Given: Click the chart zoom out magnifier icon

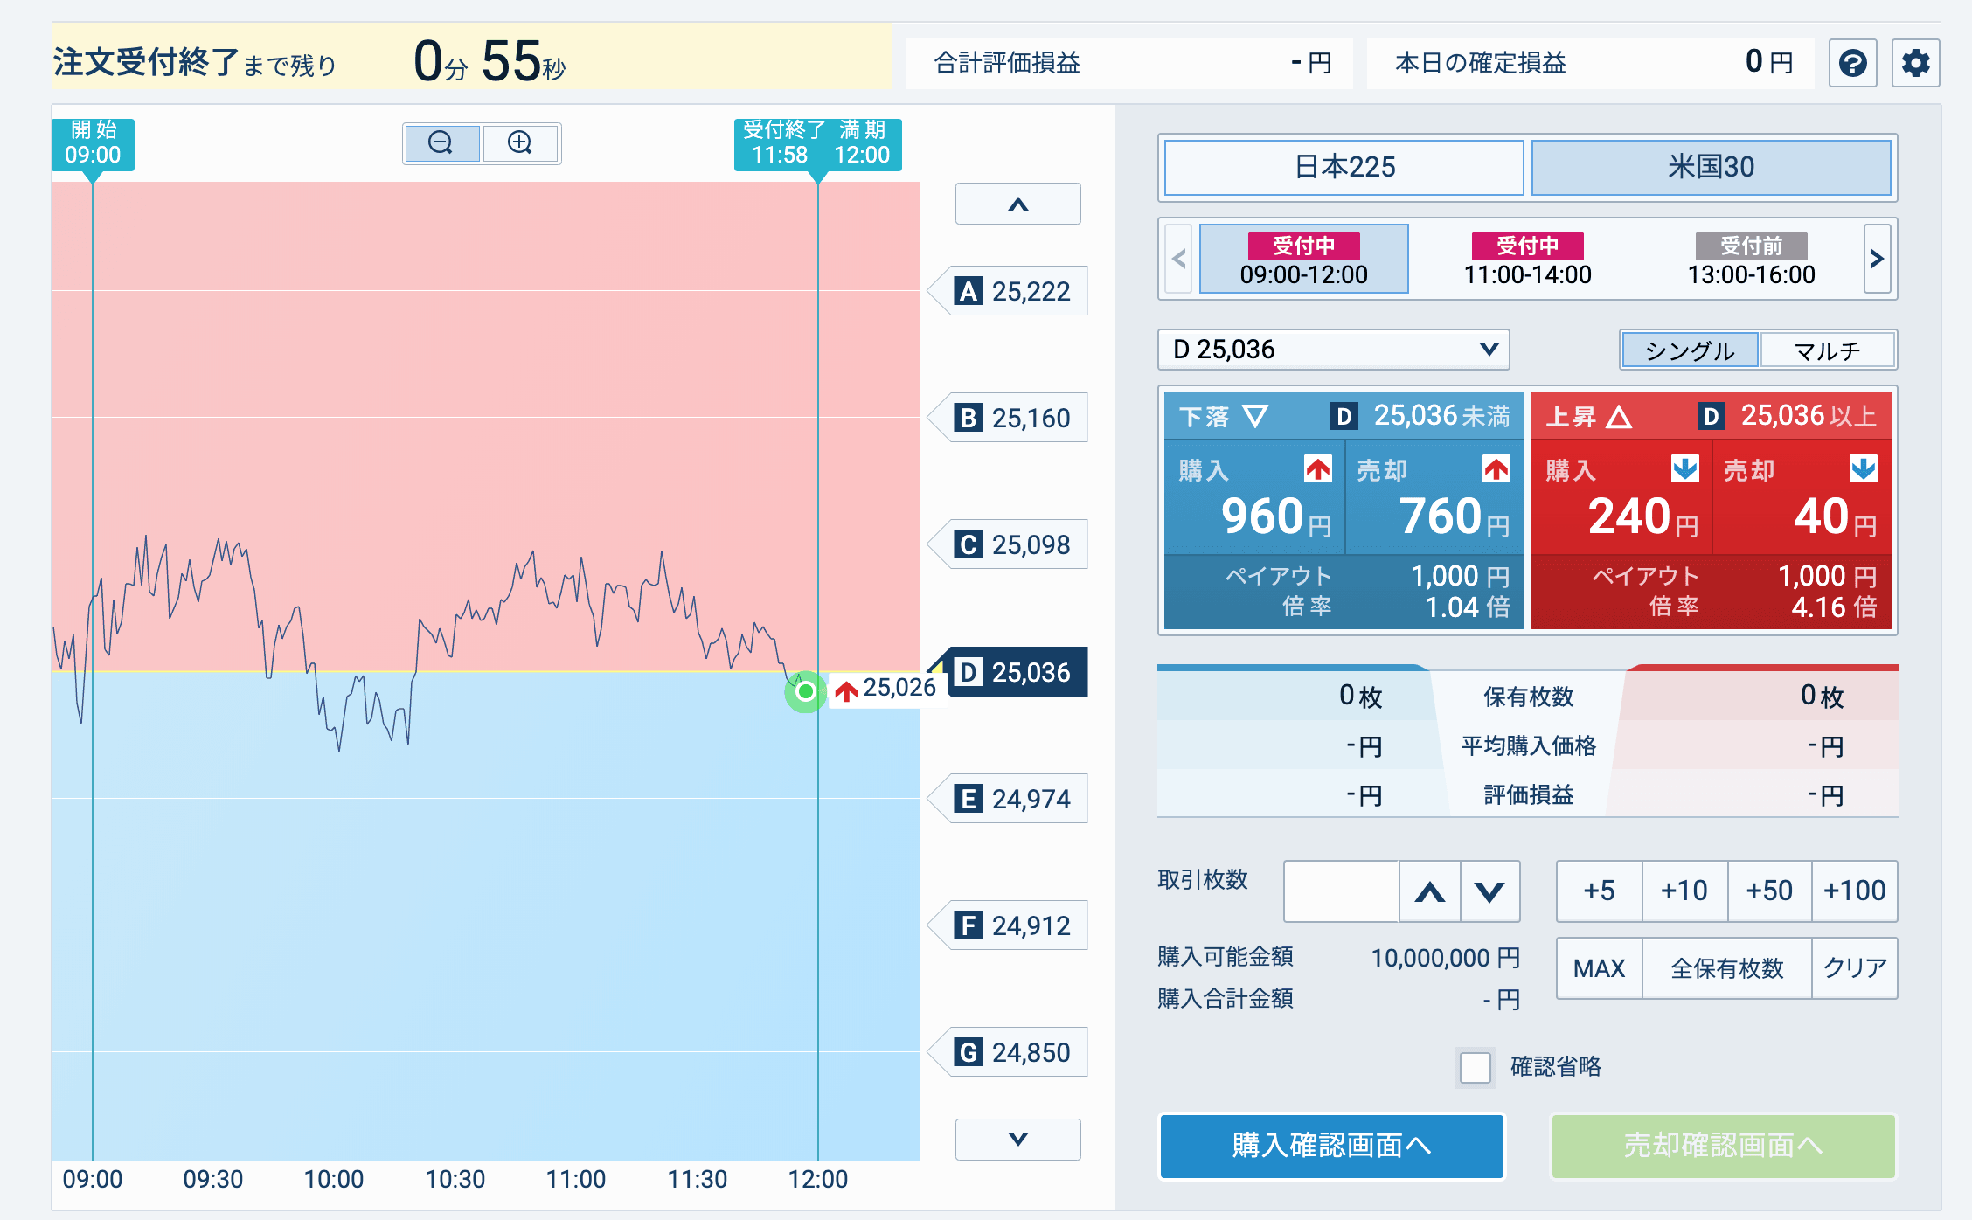Looking at the screenshot, I should (441, 142).
